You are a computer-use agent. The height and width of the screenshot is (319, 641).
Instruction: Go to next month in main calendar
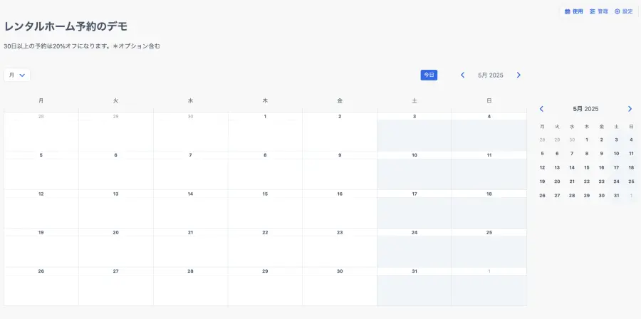518,75
